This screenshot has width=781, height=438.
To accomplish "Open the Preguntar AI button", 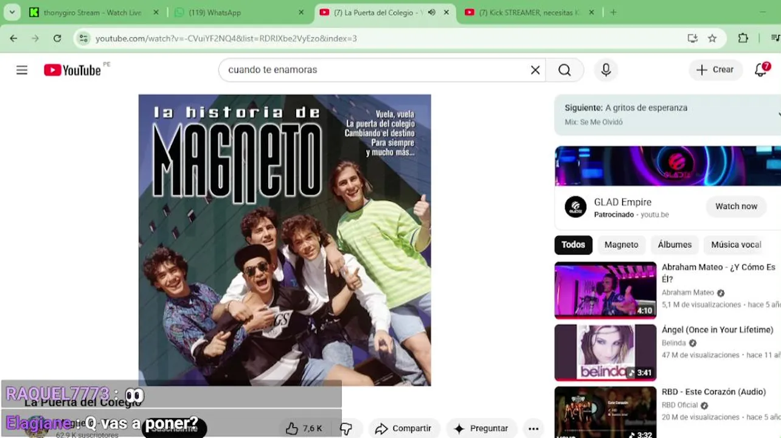I will (482, 428).
